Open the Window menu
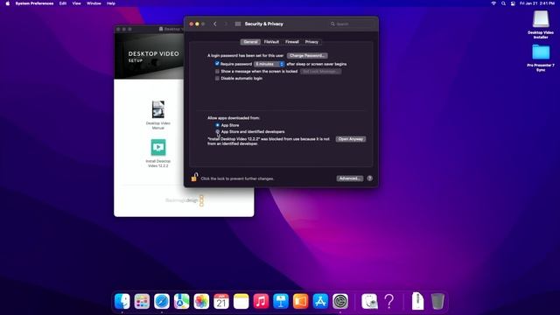The height and width of the screenshot is (315, 560). [x=94, y=3]
